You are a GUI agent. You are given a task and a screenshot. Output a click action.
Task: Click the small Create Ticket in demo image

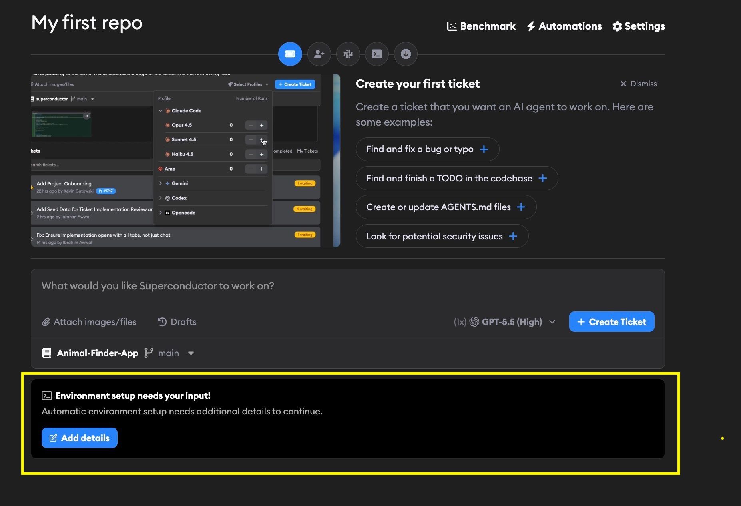point(295,84)
